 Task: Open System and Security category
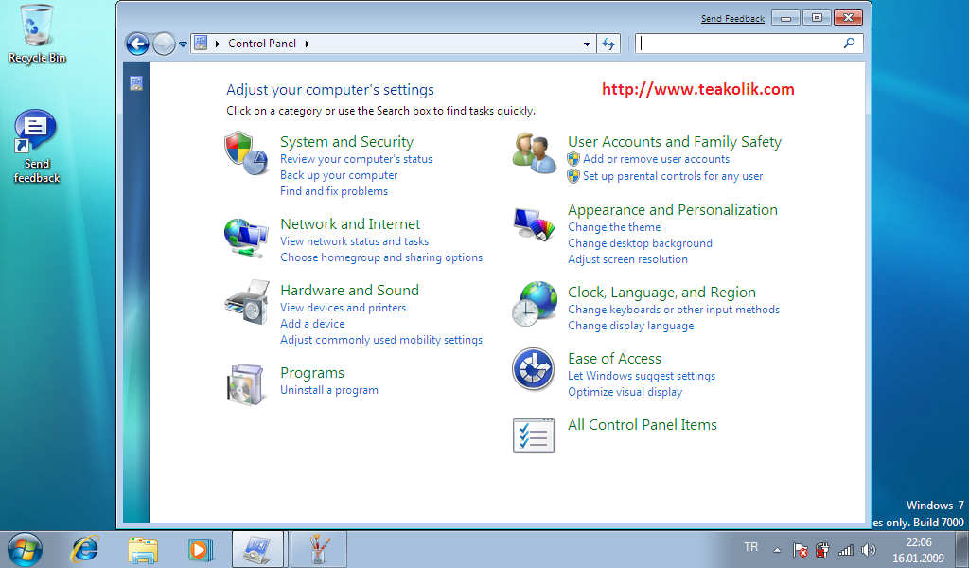[346, 142]
